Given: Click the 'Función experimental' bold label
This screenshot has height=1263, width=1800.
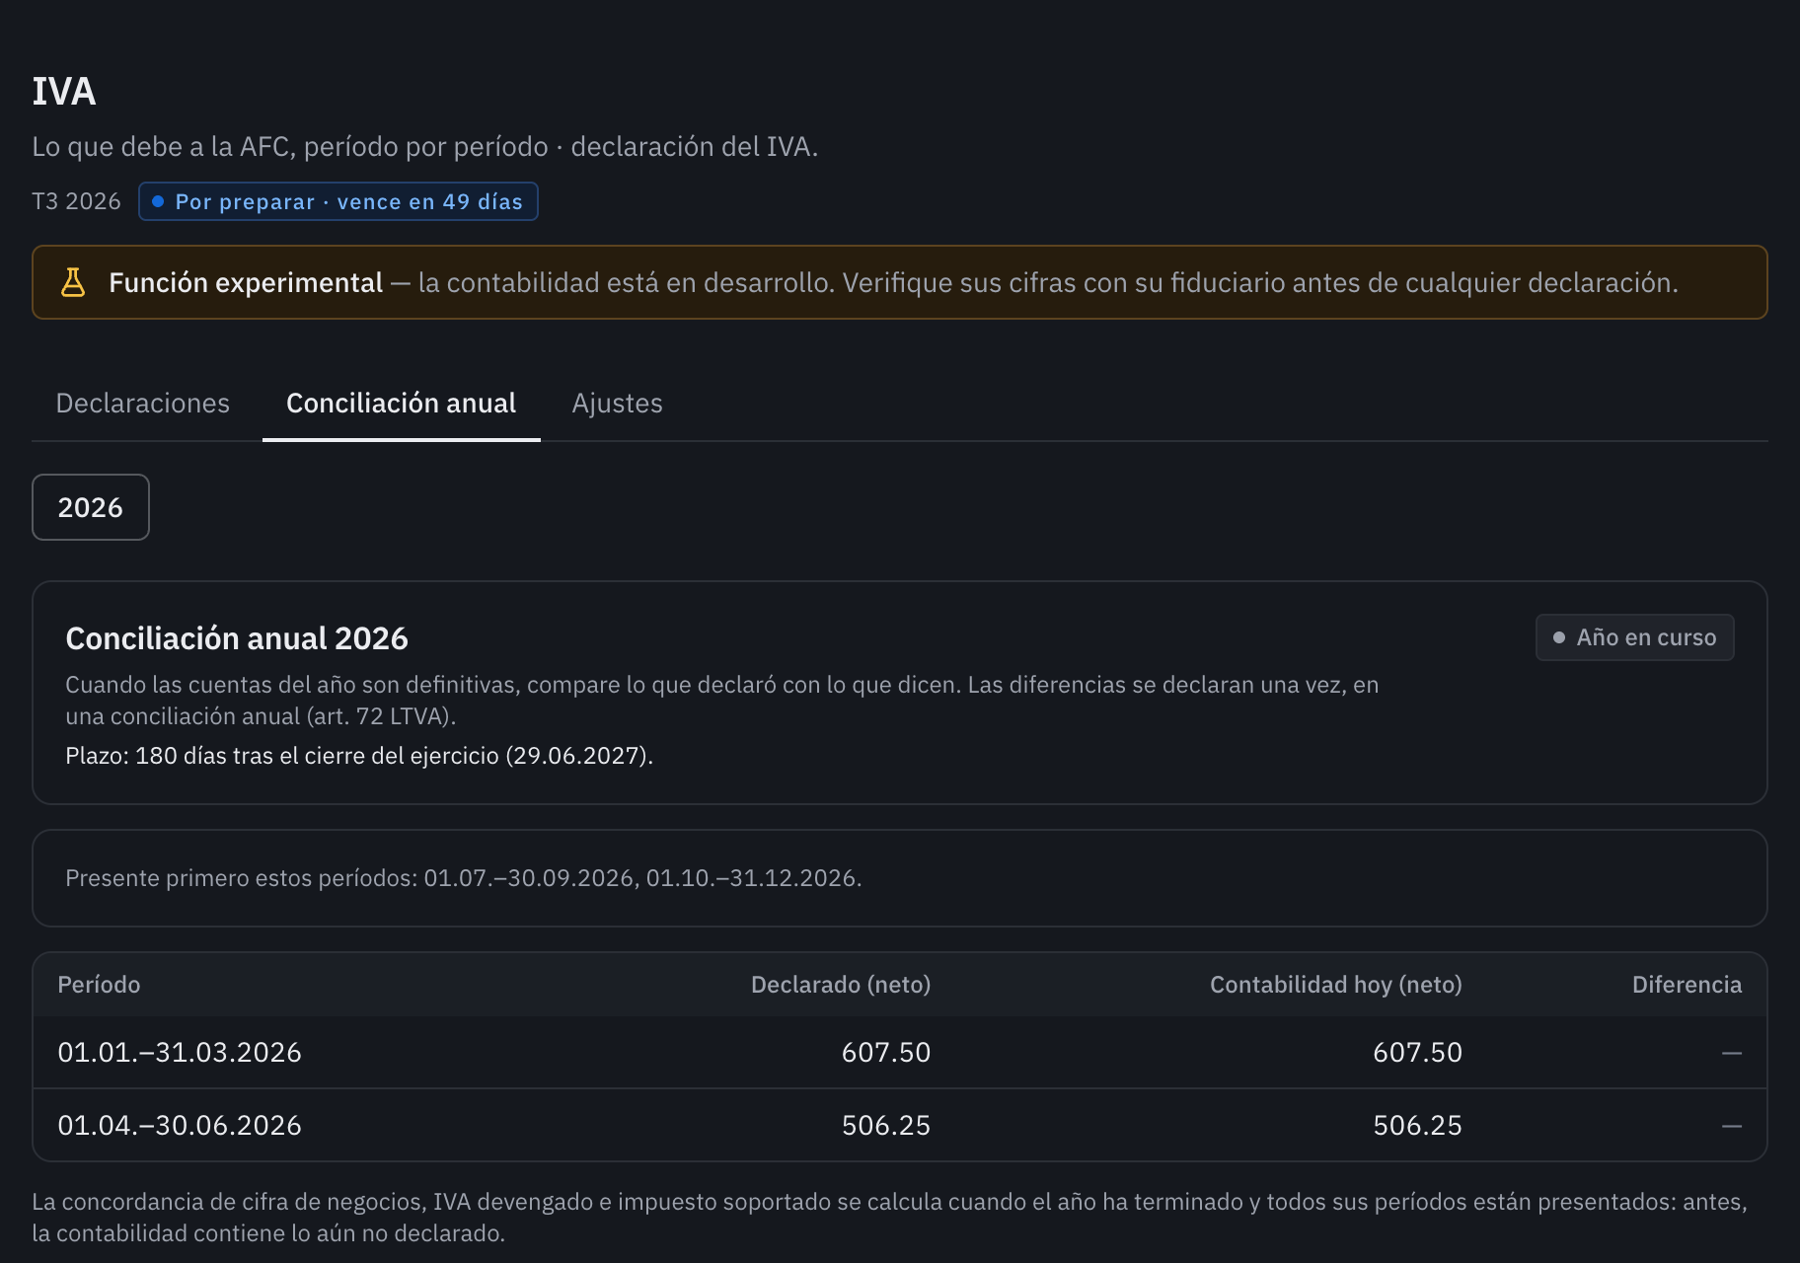Looking at the screenshot, I should point(246,283).
